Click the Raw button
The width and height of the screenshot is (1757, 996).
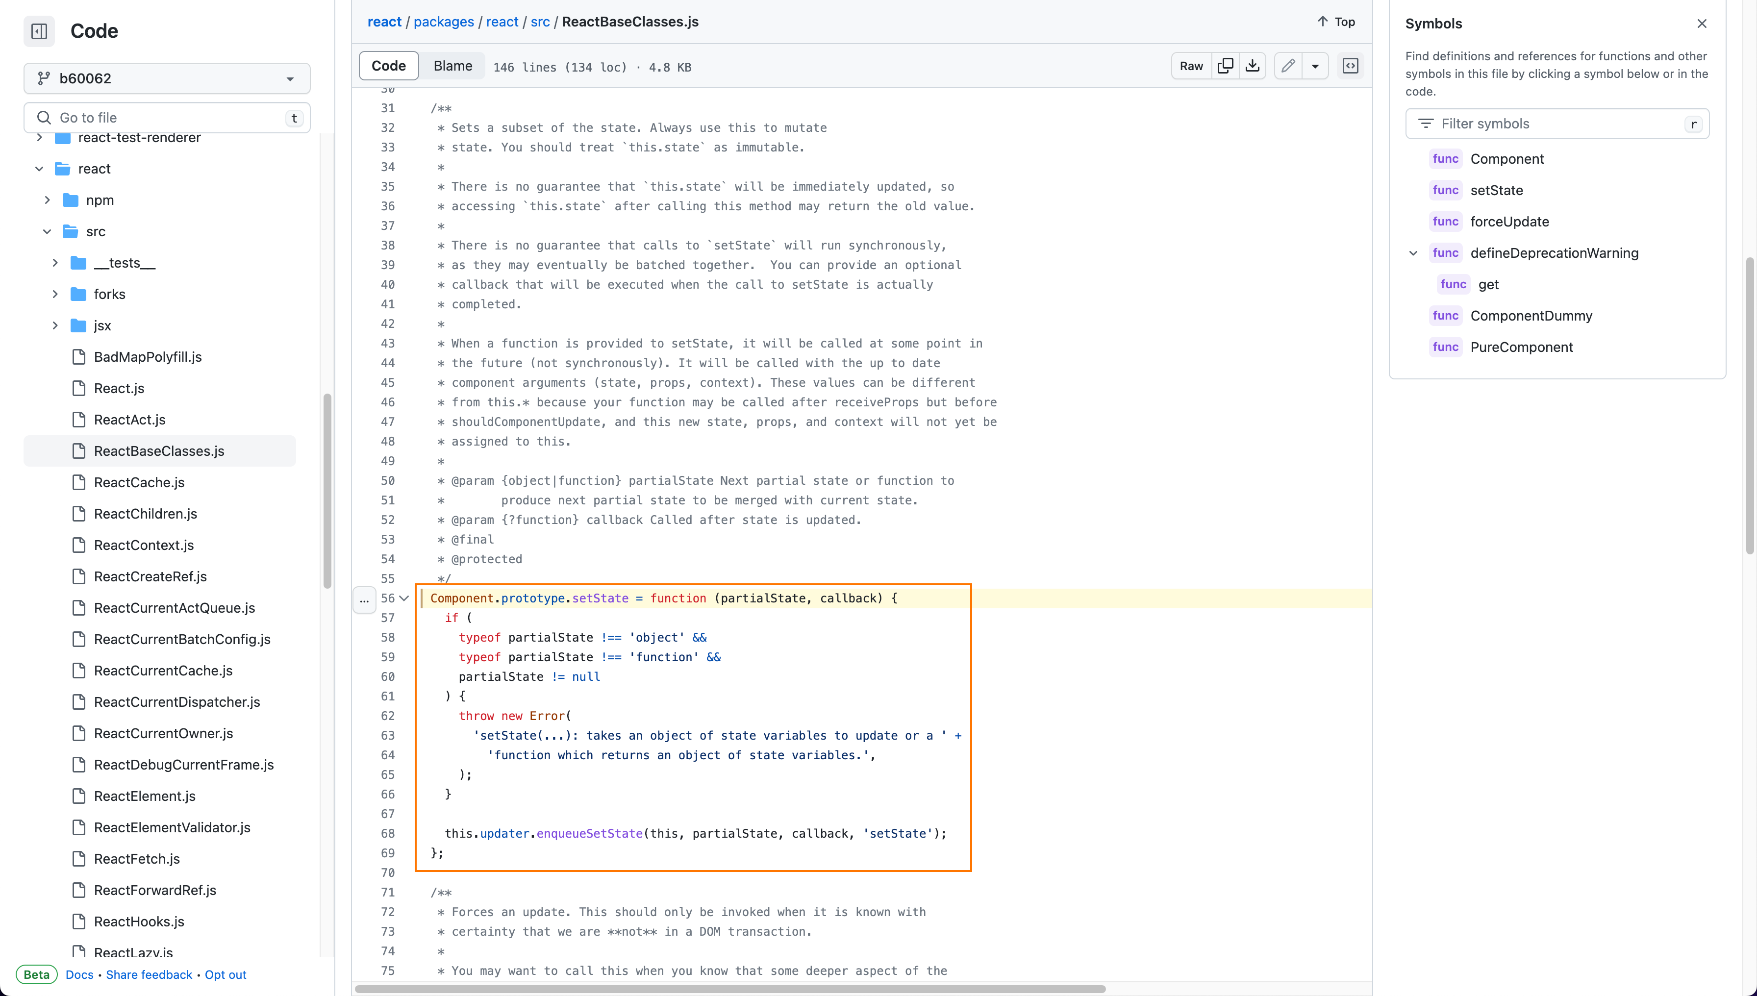1190,66
